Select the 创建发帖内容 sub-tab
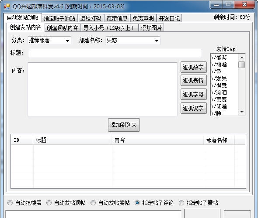This screenshot has width=258, height=218. [26, 27]
